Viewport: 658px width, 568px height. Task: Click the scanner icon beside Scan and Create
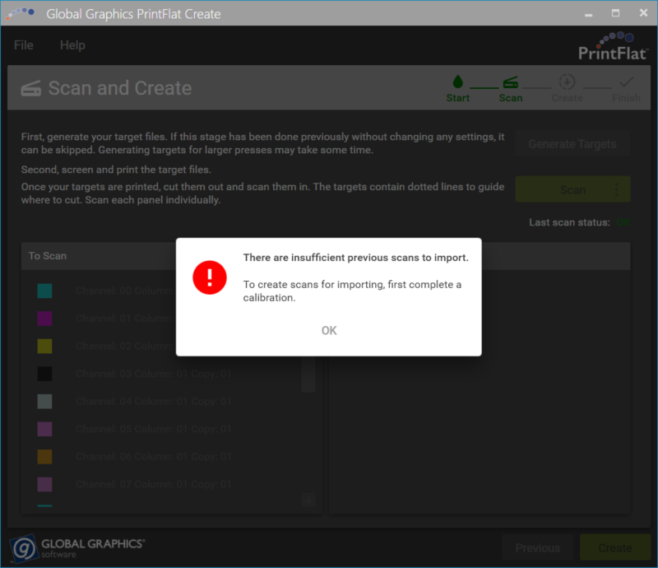[x=31, y=89]
